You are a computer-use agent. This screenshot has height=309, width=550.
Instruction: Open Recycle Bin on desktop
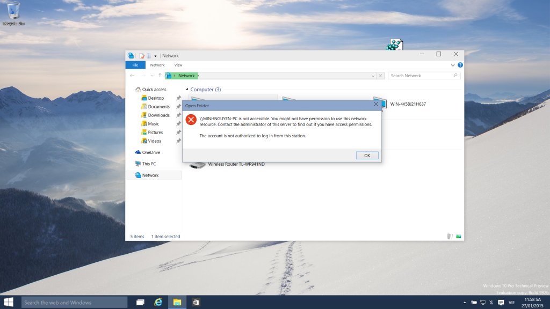pyautogui.click(x=13, y=14)
